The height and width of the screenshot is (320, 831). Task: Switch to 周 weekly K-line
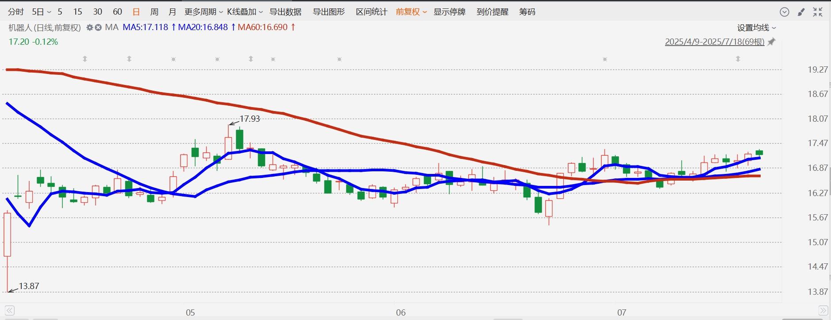(154, 12)
